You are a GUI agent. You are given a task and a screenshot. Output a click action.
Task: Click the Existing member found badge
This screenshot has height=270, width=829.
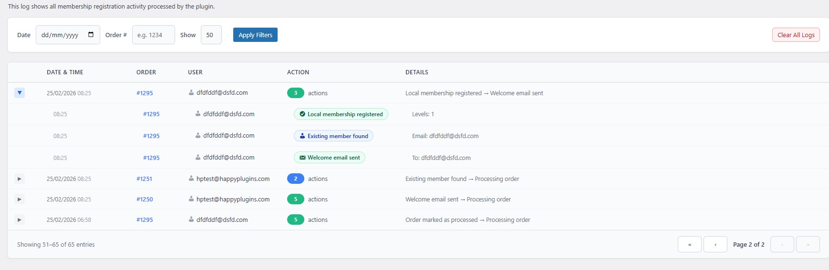coord(333,136)
